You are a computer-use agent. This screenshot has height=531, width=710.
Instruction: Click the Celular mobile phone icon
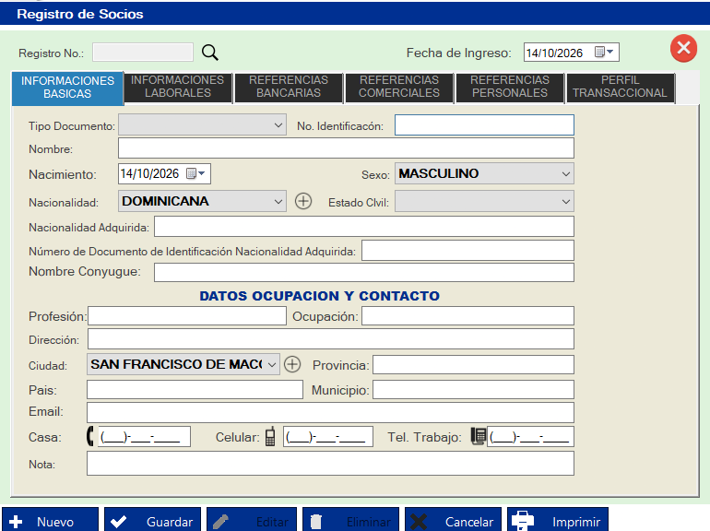(270, 436)
